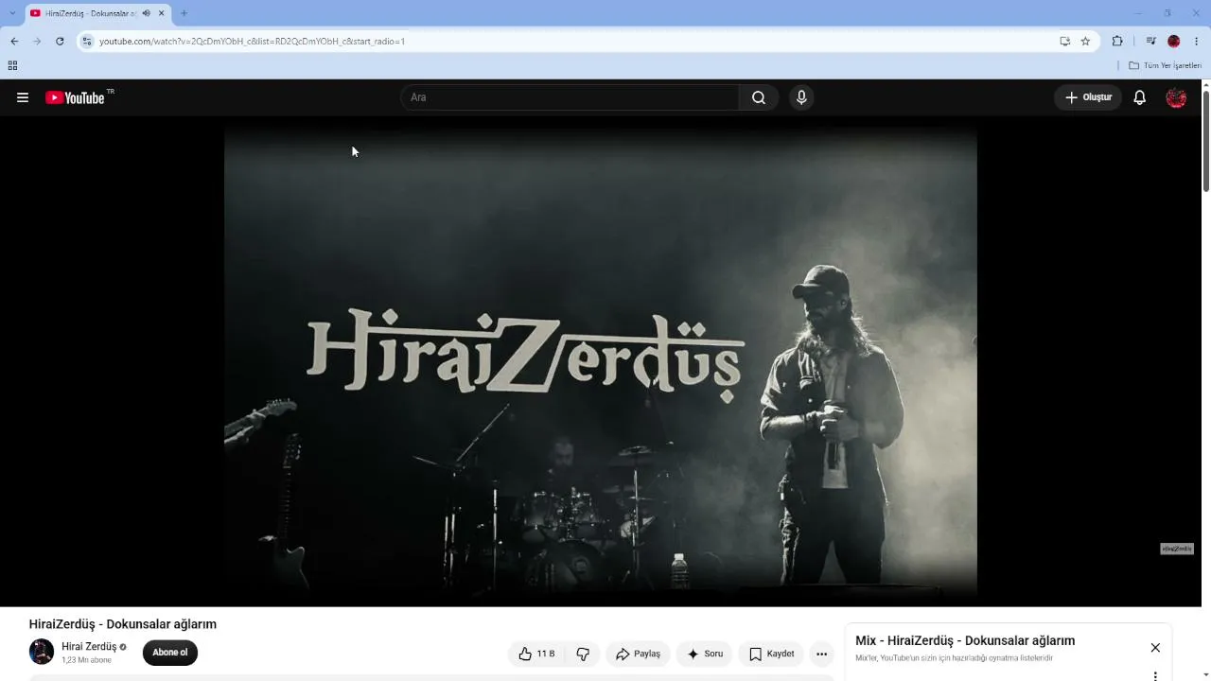Dislike the video with thumbs down
The image size is (1211, 681).
(x=583, y=654)
